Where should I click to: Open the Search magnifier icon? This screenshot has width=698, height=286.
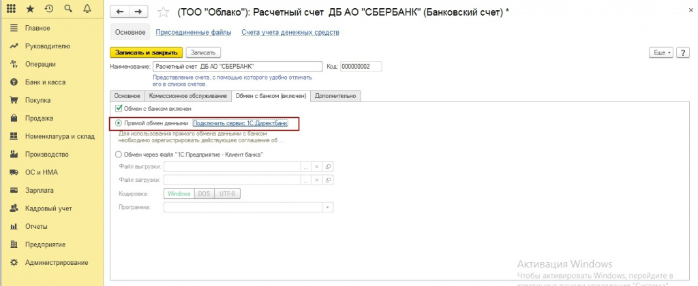click(x=68, y=8)
